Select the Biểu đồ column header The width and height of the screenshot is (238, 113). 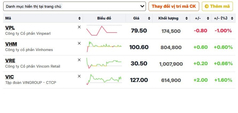(x=104, y=18)
